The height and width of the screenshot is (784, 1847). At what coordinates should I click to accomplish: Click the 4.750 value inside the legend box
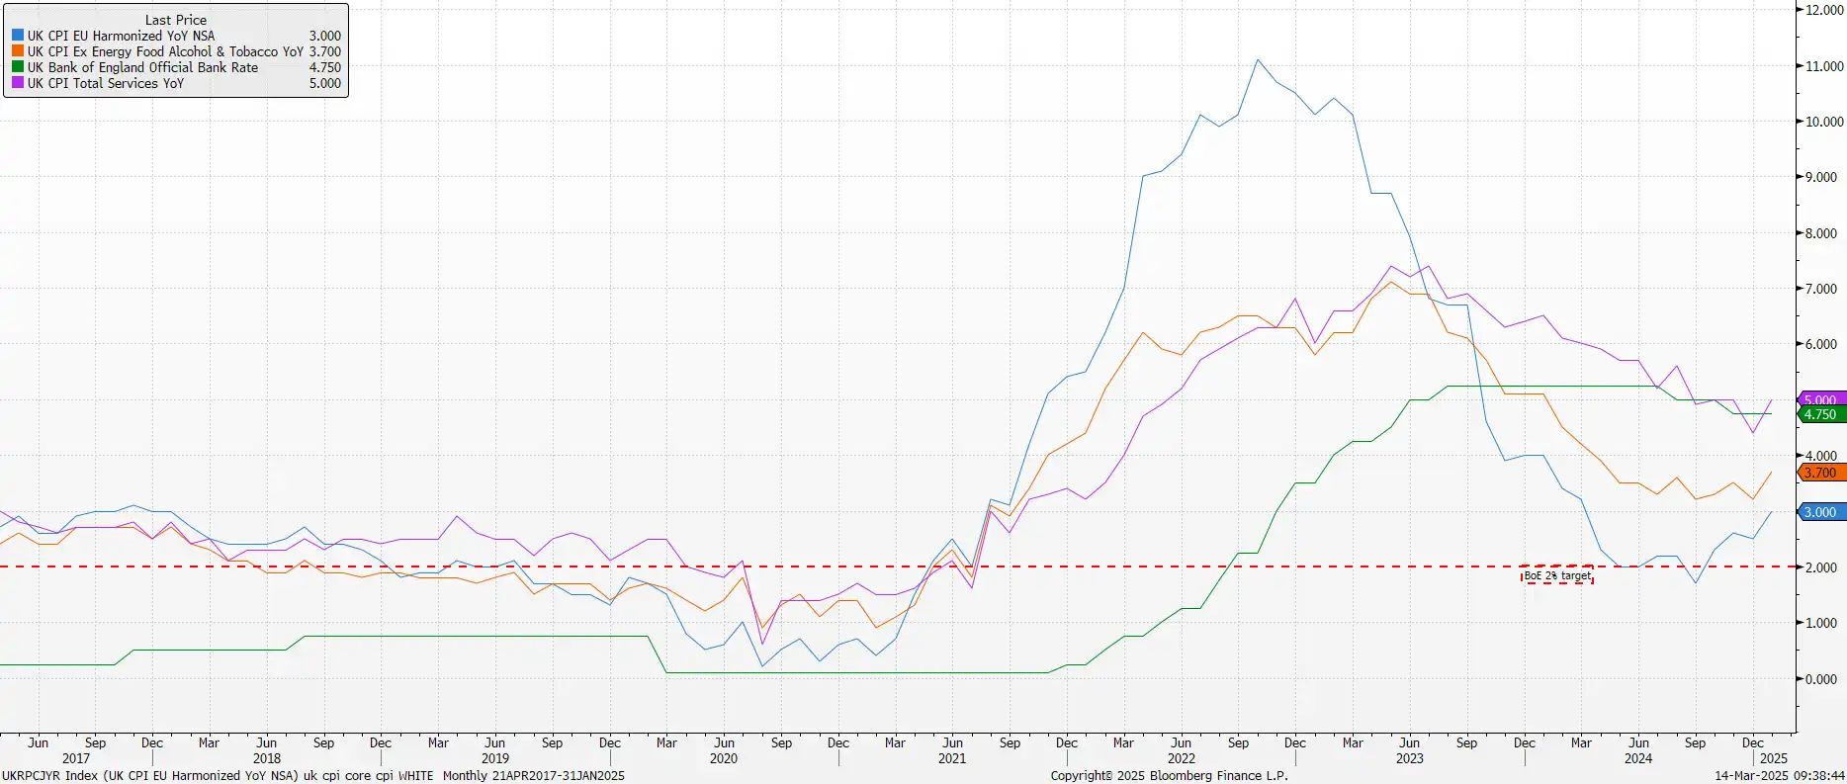tap(325, 67)
